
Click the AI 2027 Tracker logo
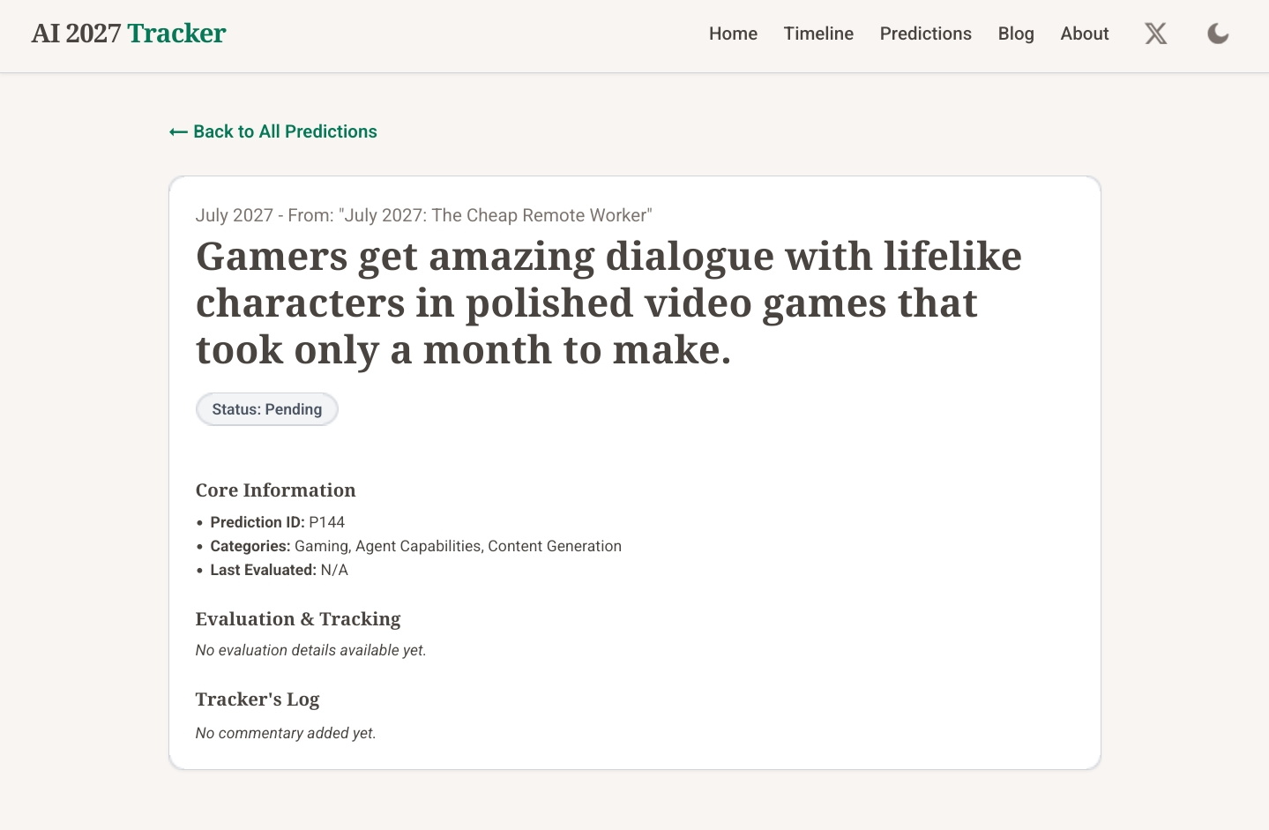coord(129,34)
